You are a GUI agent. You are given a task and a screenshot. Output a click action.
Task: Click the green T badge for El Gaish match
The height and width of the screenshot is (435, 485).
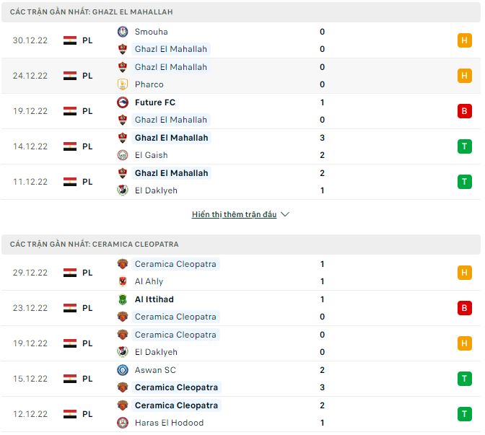pos(464,146)
